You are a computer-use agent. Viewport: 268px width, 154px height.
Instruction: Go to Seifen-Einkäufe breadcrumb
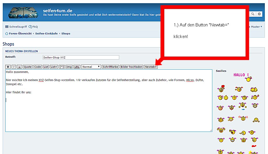click(46, 34)
